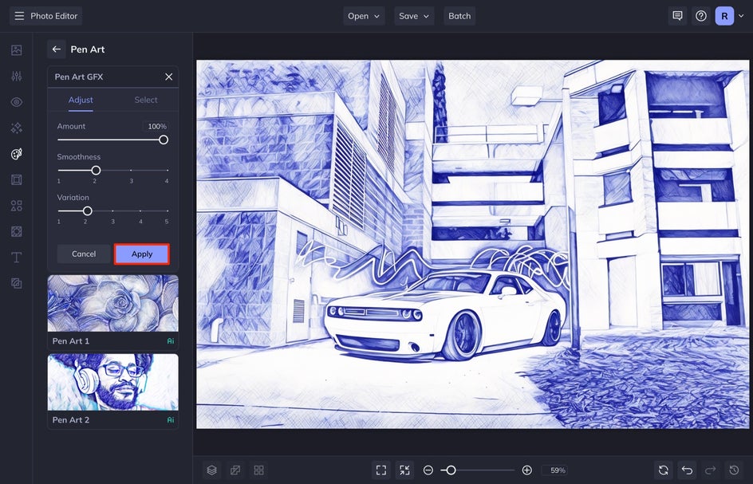Open the Photo Editor hamburger menu
This screenshot has height=484, width=753.
19,16
